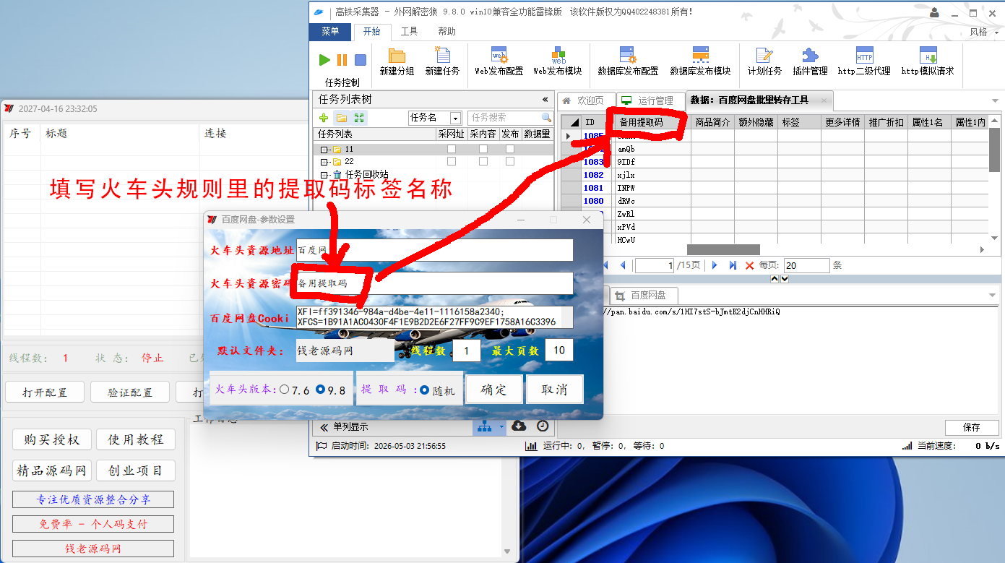Click the clock icon in the bottom bar
1005x563 pixels.
543,426
